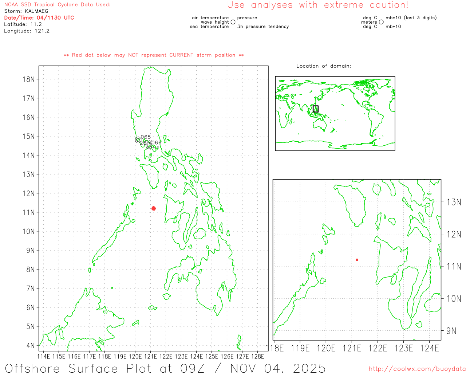The width and height of the screenshot is (466, 373).
Task: Click the station circle marker labeled 068
Action: [x=138, y=140]
